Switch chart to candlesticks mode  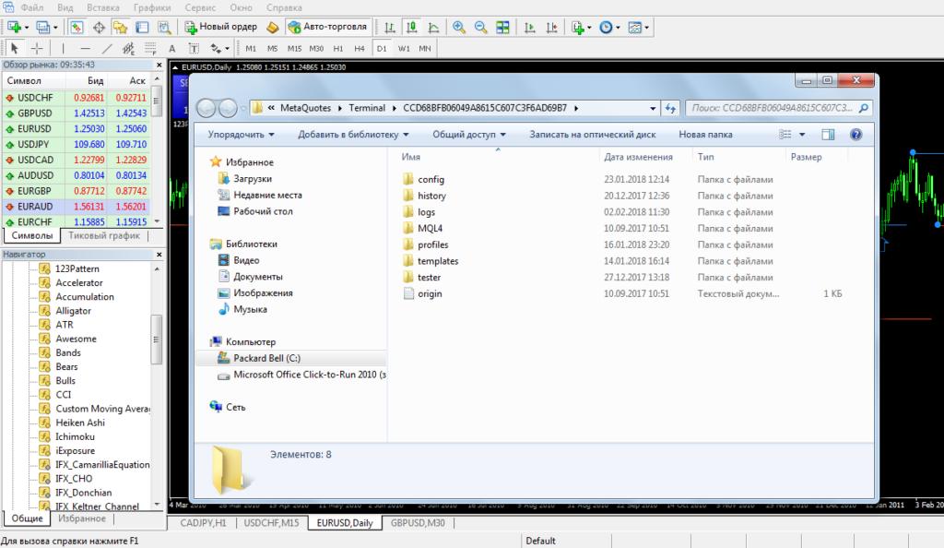[x=408, y=27]
